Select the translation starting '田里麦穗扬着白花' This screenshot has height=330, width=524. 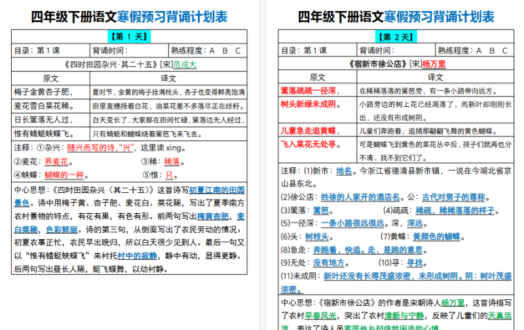168,106
